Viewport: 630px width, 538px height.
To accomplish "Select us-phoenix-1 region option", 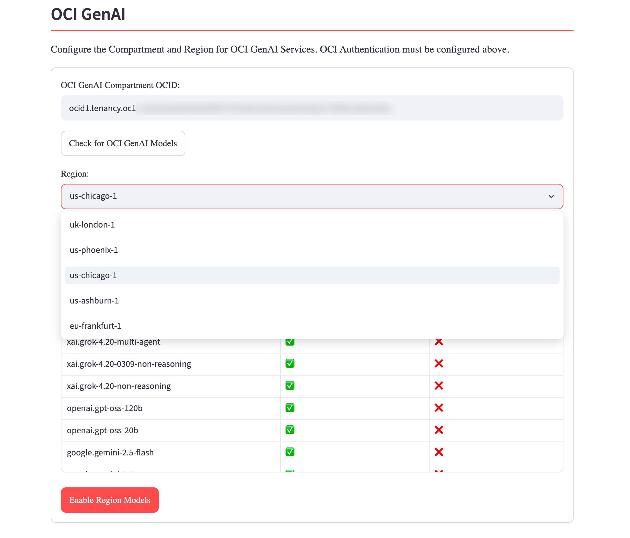I will point(312,250).
